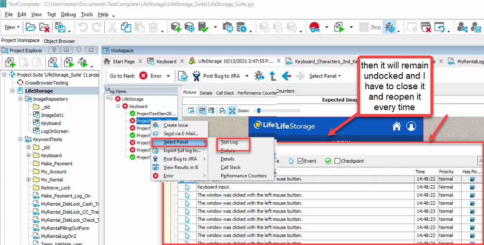Click the Run test play icon
Screen dimensions: 484x245
tap(340, 27)
